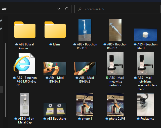161x128 pixels.
Task: Click green synced checkmark of Maxi met witte restrictor
Action: click(107, 78)
